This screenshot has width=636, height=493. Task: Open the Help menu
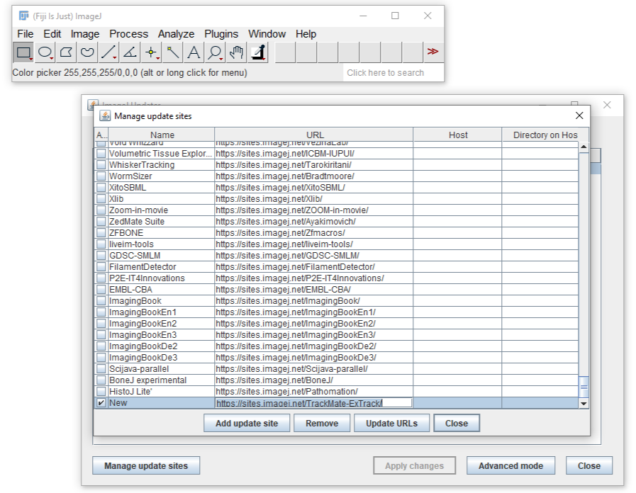(x=306, y=34)
